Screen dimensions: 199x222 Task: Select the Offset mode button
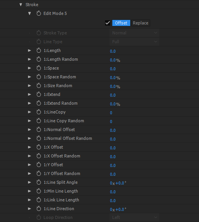[121, 23]
